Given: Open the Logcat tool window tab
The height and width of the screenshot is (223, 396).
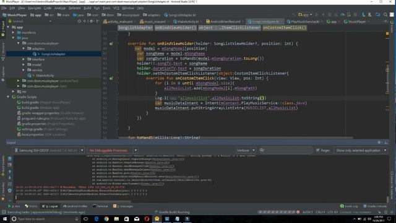Looking at the screenshot, I should pyautogui.click(x=50, y=206).
